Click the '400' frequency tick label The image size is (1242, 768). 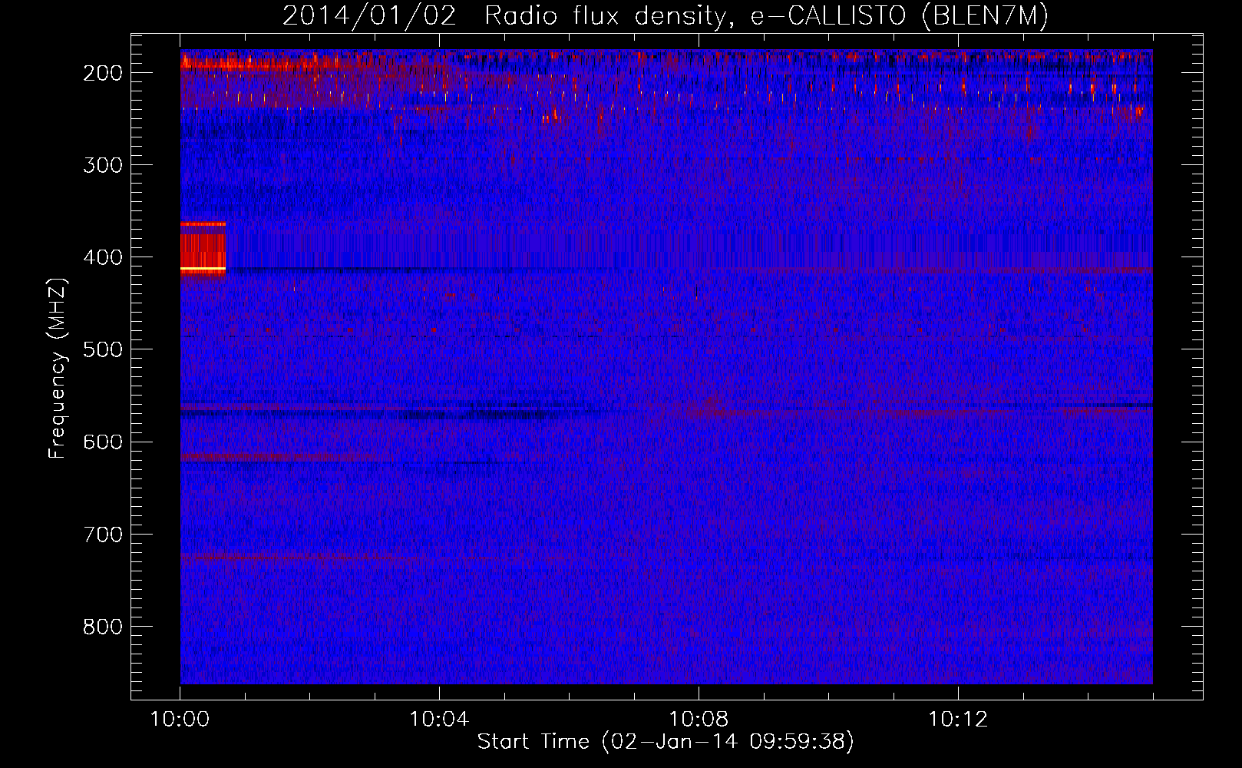[x=103, y=257]
